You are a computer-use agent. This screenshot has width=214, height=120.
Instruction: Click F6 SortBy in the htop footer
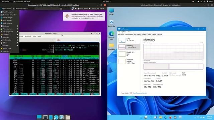[59, 94]
